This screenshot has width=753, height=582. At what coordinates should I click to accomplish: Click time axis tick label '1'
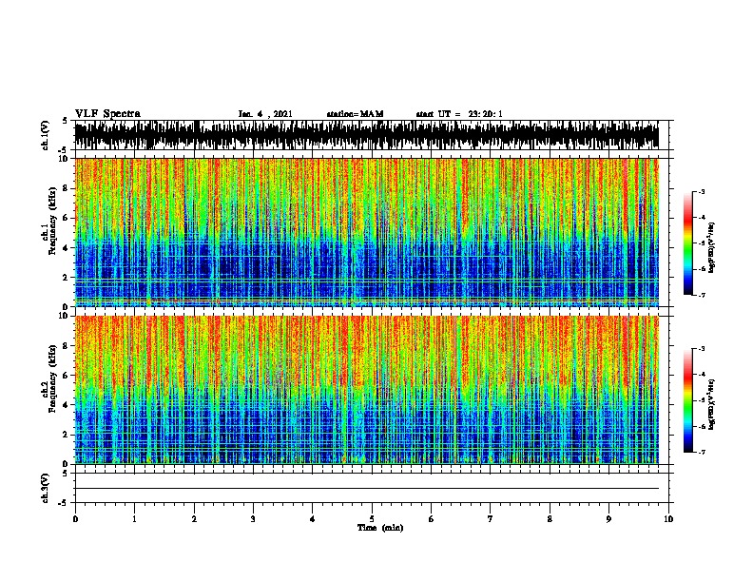tap(134, 518)
